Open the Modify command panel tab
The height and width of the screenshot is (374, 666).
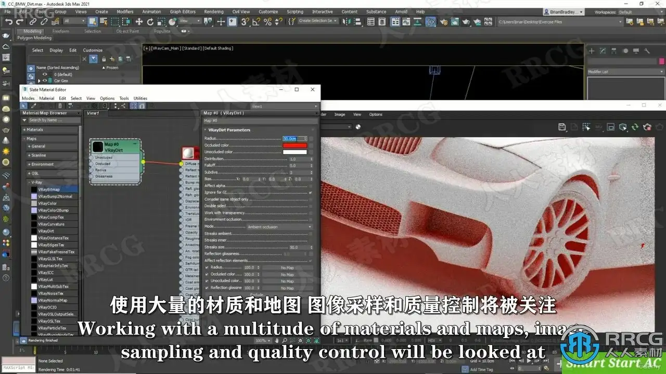(x=603, y=51)
